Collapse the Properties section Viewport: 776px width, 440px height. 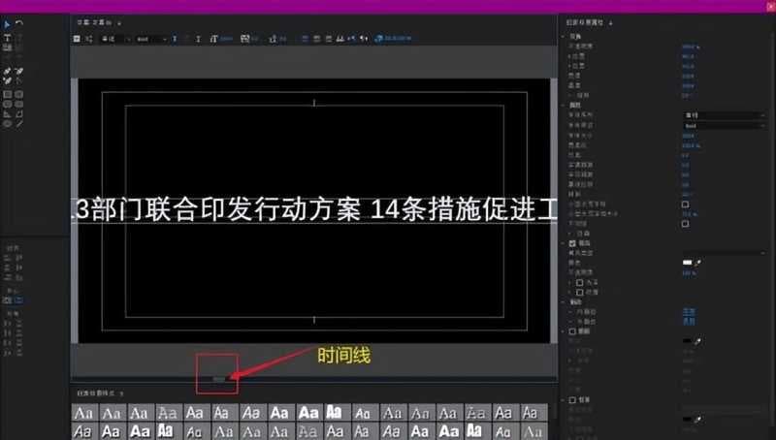click(x=564, y=105)
